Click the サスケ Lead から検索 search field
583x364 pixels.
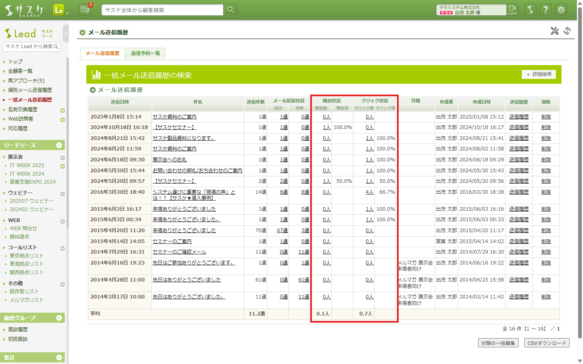(x=28, y=47)
